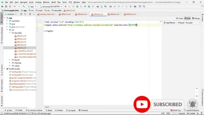Open the Layout Inspector
Viewport: 204px width, 115px height.
coord(192,110)
